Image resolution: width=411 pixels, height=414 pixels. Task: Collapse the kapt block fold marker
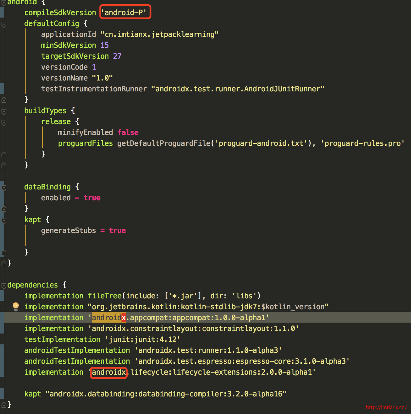click(x=4, y=220)
